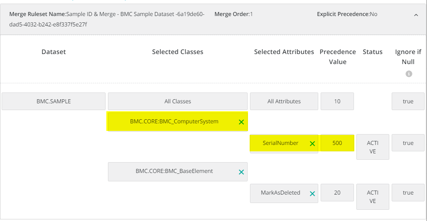Click the Ignore if Null column header

408,57
